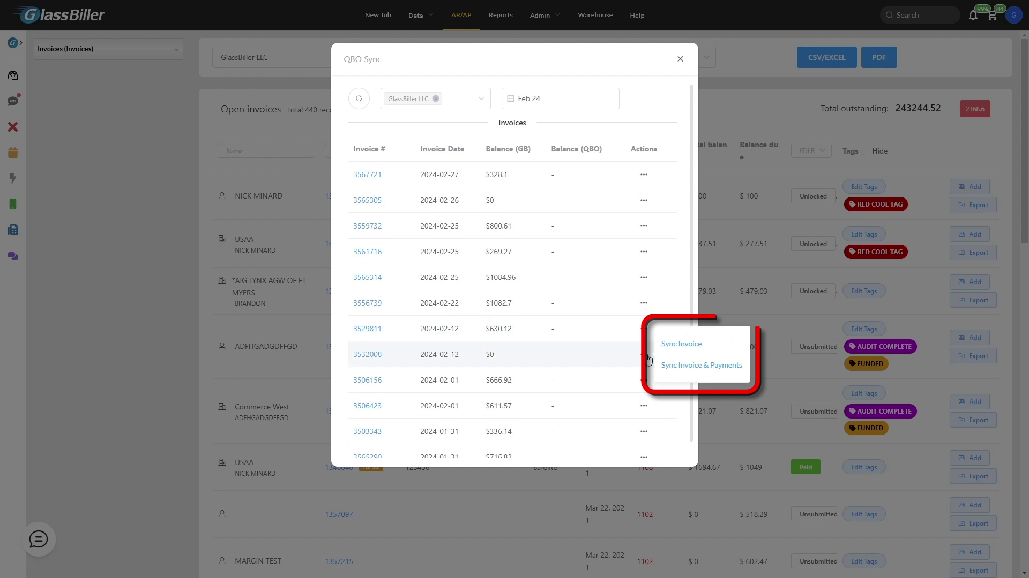Click the CSV/EXCEL export button
This screenshot has width=1029, height=578.
826,57
